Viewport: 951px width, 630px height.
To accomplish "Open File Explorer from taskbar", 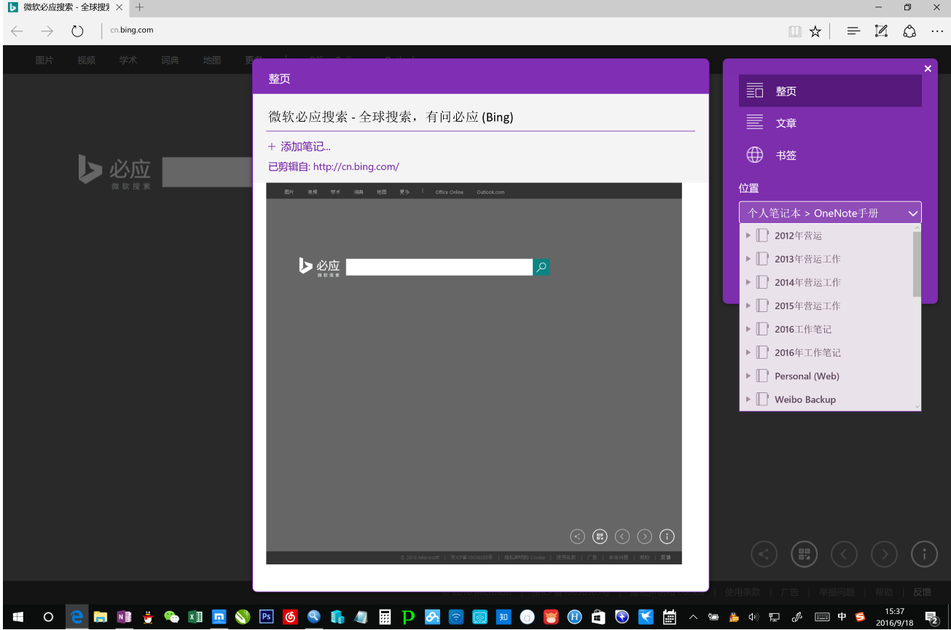I will 101,617.
